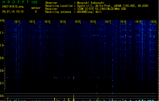
Task: Click the bright meteor echo just before 1615
Action: pos(74,78)
